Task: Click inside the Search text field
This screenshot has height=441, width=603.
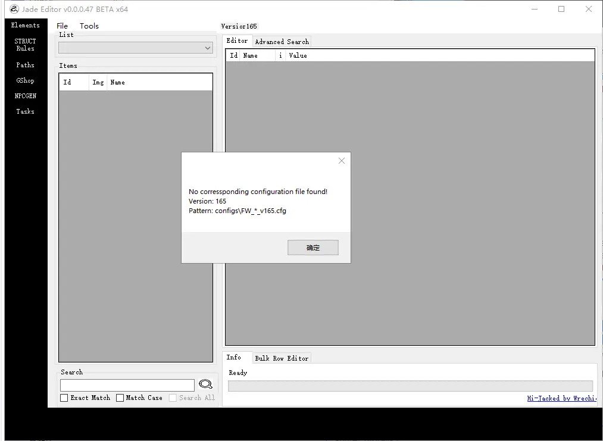Action: pyautogui.click(x=127, y=385)
